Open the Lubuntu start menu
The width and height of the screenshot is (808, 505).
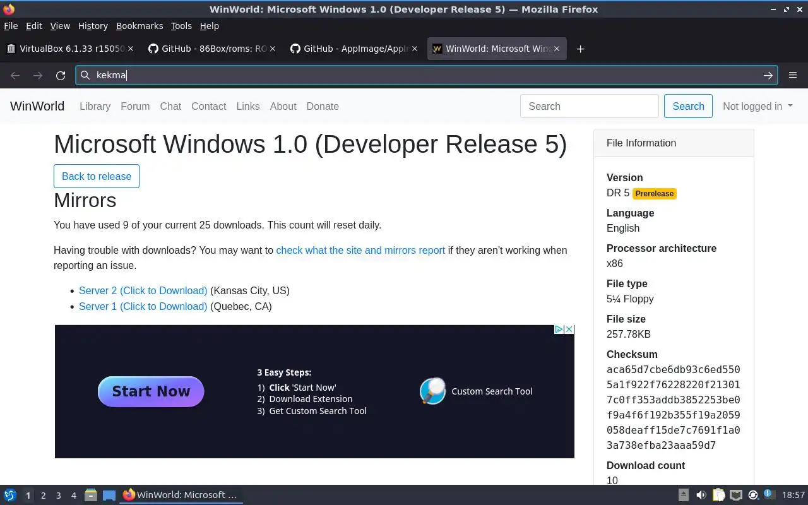(x=10, y=495)
